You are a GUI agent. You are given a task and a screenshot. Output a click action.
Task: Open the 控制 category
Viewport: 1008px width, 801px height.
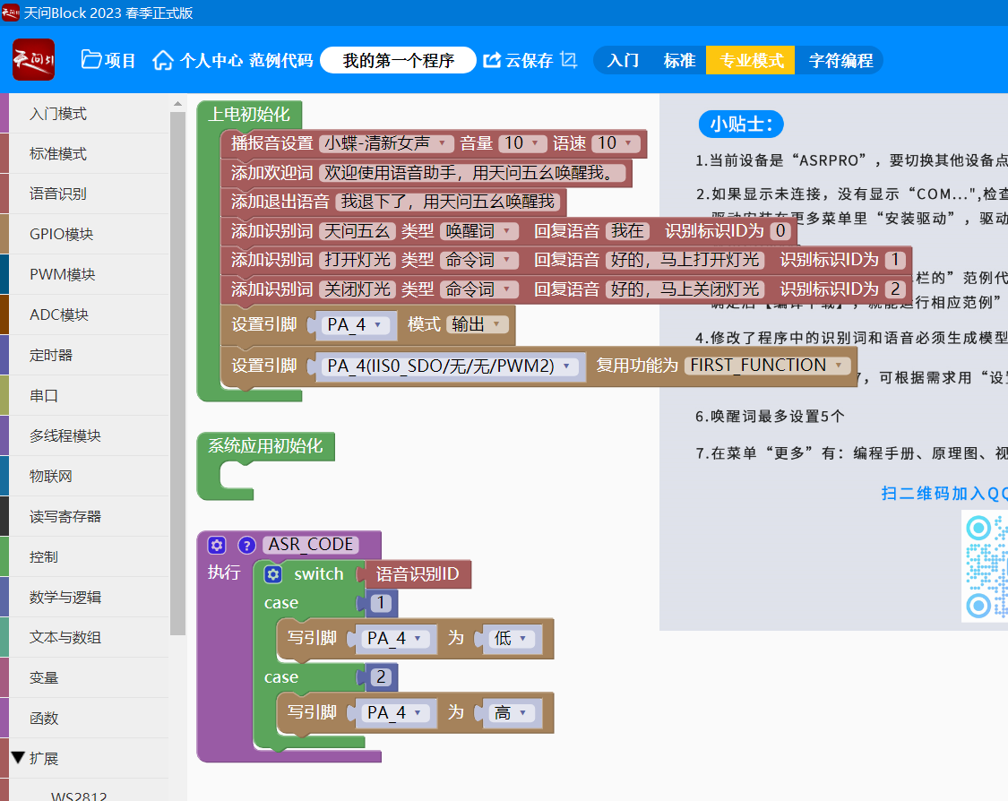coord(89,556)
